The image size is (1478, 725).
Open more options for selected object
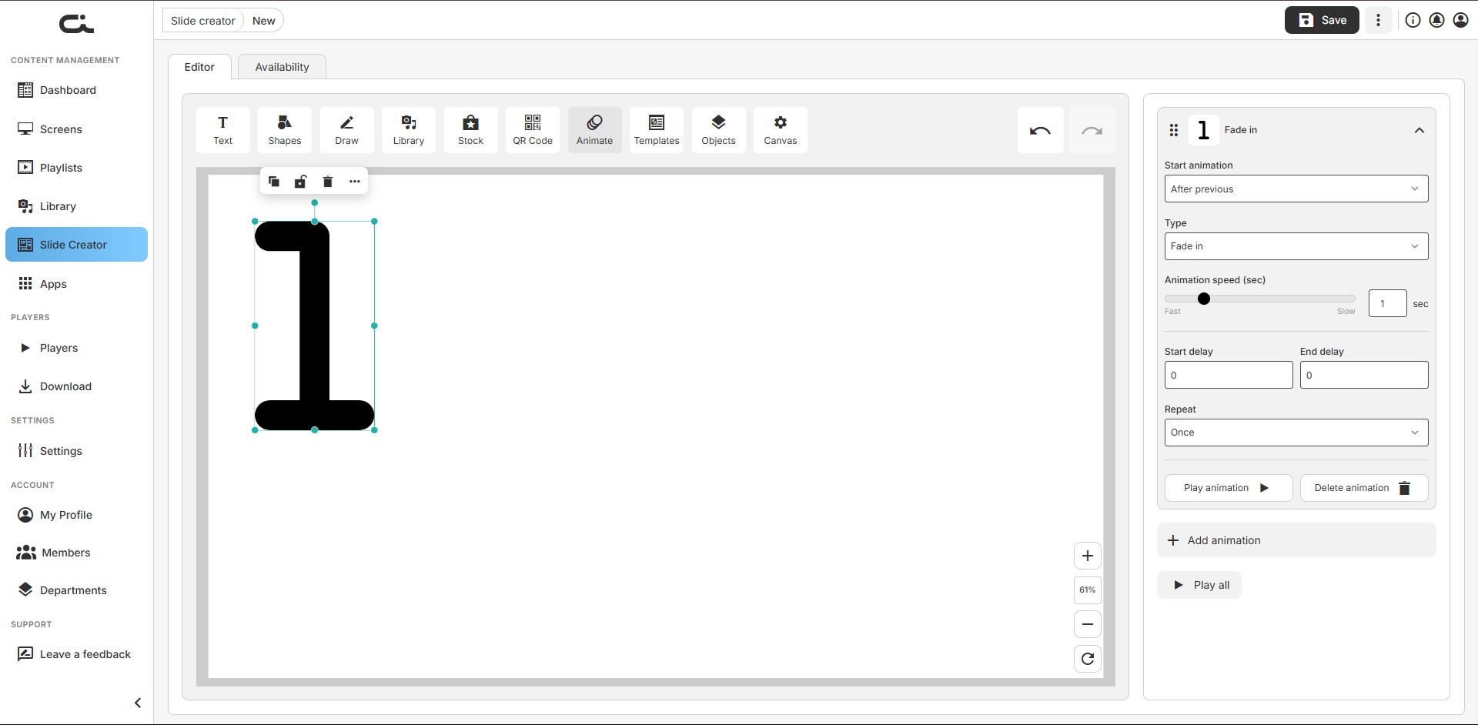[x=354, y=182]
